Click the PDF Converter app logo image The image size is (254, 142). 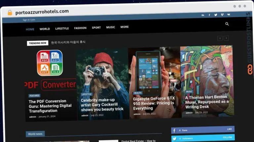pyautogui.click(x=50, y=63)
